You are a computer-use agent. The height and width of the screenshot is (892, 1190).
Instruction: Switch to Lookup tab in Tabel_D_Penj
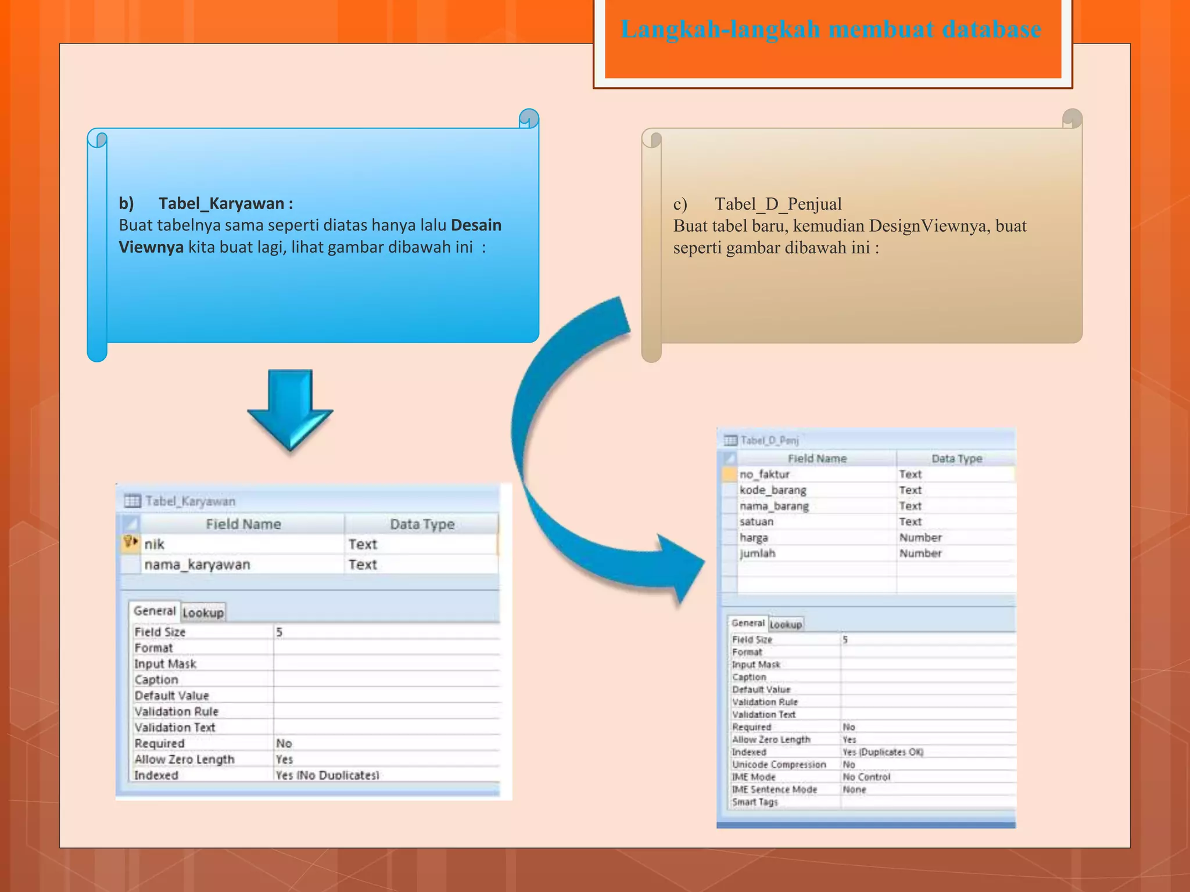786,624
